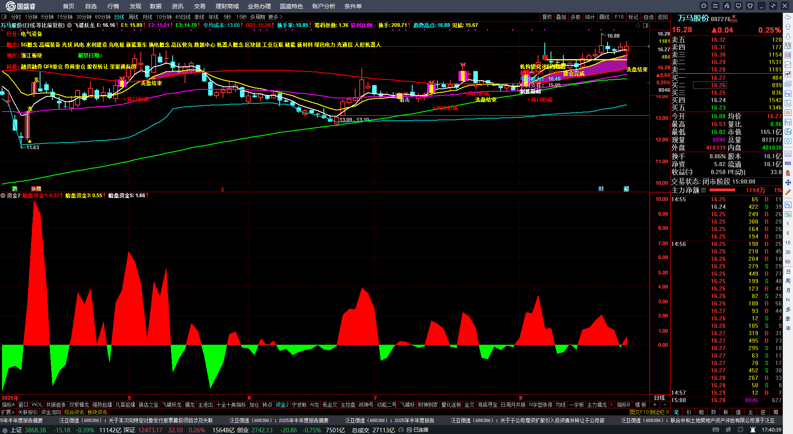Click the back left arrow sidebar icon
This screenshot has height=434, width=793.
(x=788, y=17)
